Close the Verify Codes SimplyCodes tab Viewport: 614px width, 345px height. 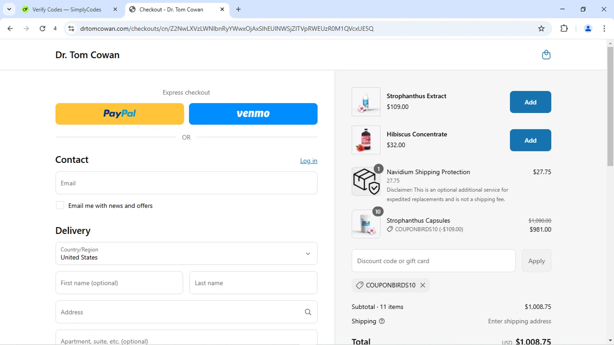pyautogui.click(x=115, y=9)
